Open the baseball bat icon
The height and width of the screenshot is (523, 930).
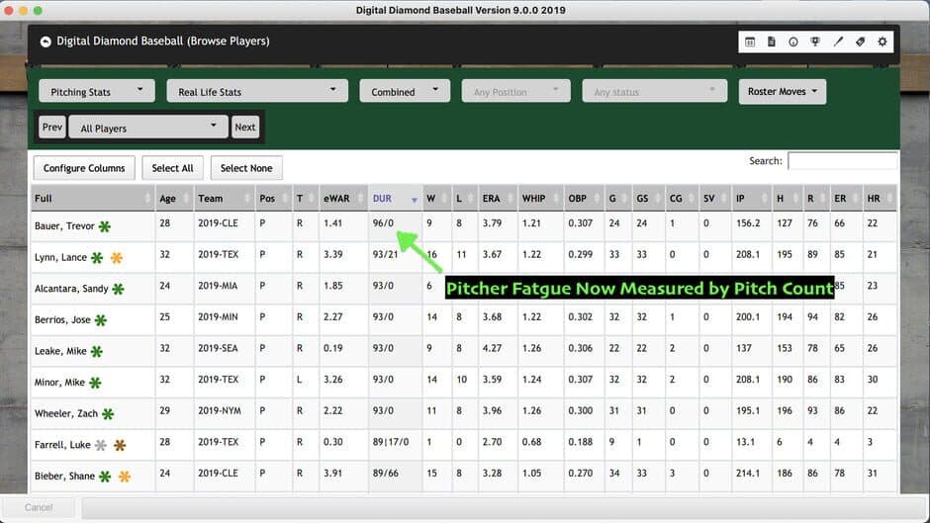[x=838, y=42]
